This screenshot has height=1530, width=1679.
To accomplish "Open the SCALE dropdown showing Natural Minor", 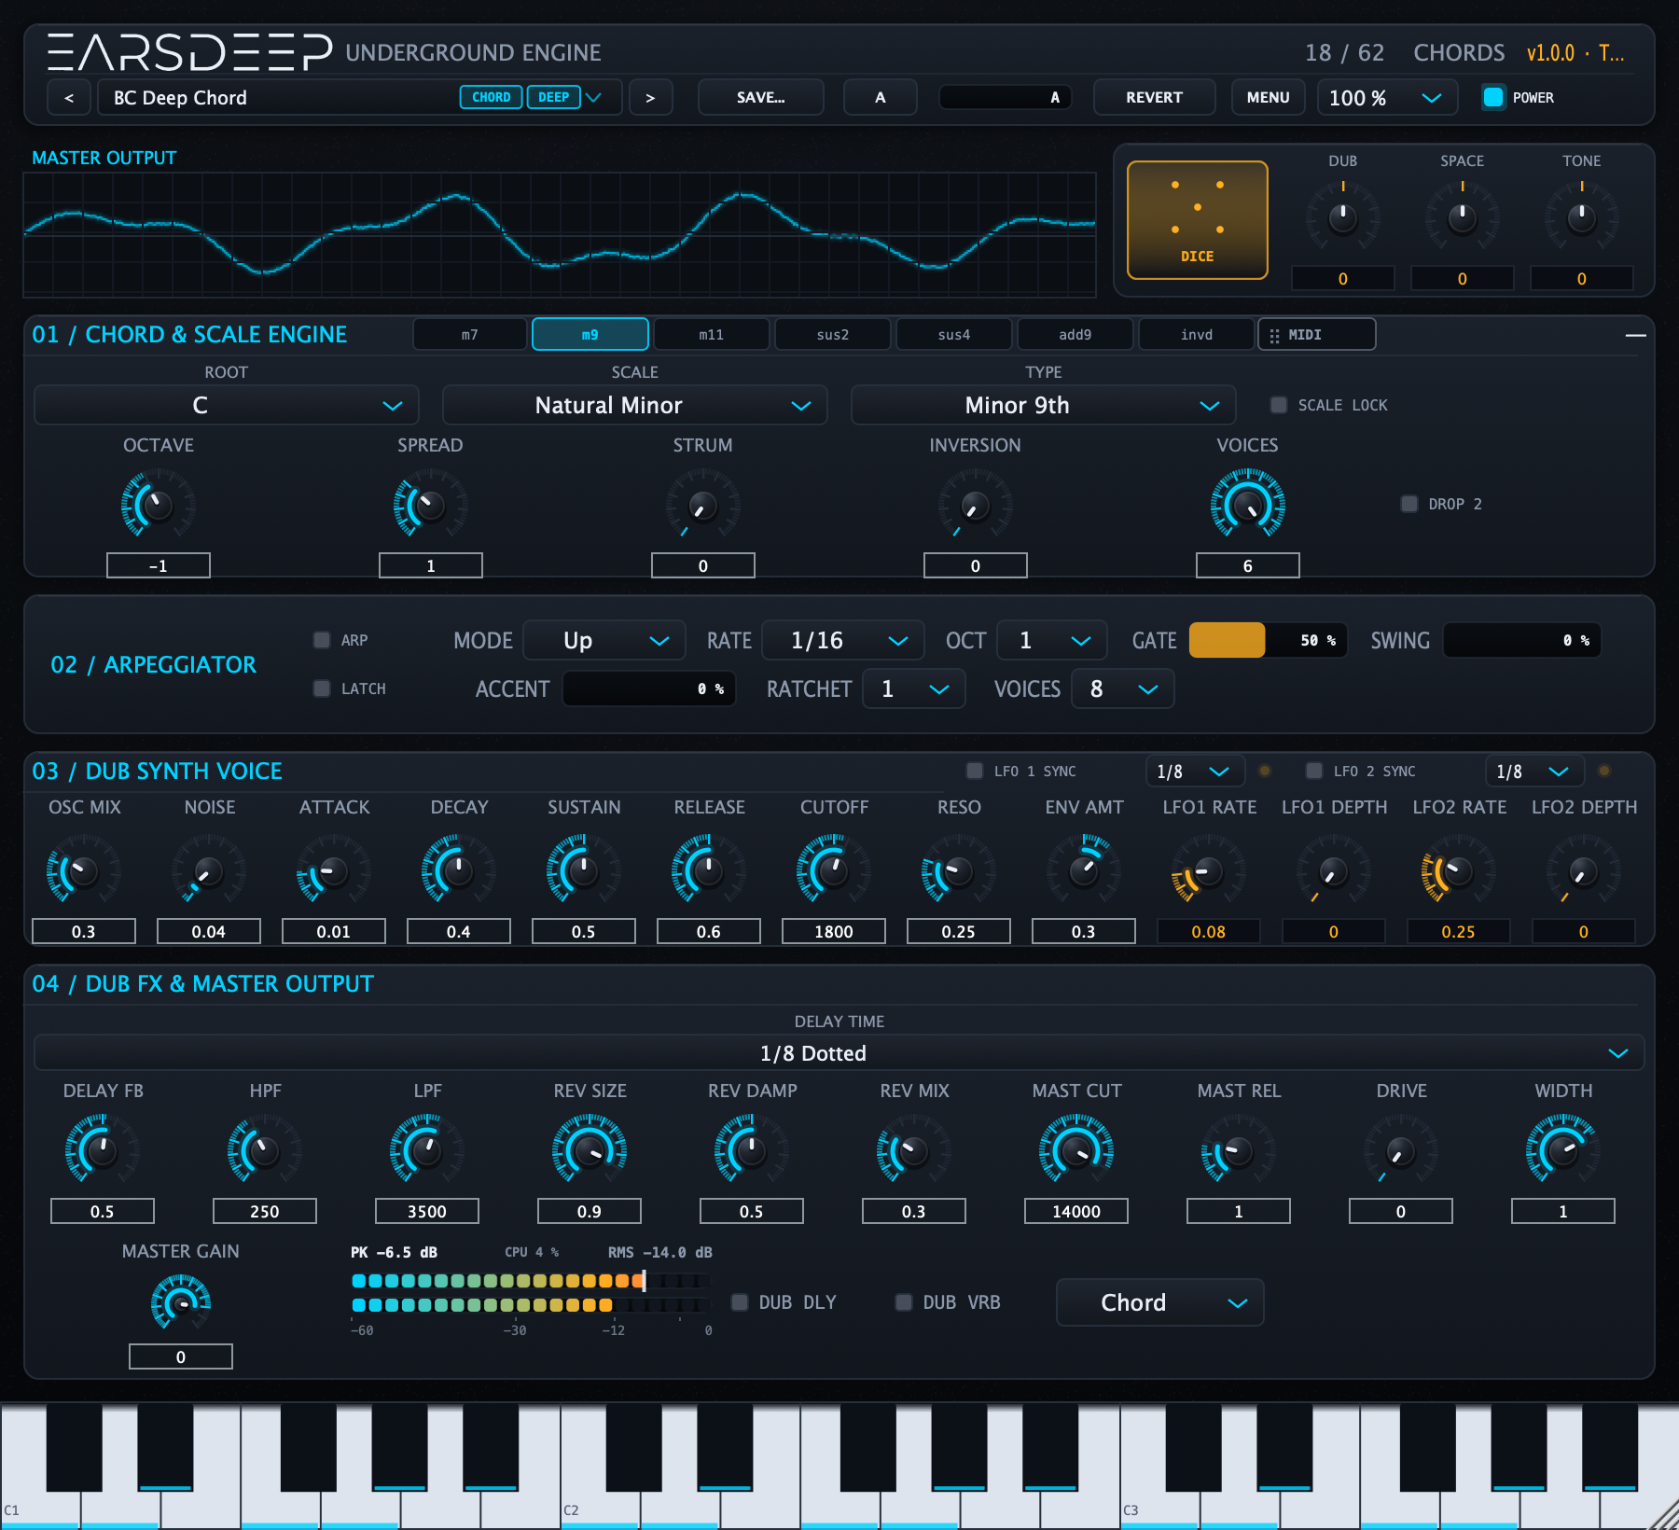I will (634, 405).
